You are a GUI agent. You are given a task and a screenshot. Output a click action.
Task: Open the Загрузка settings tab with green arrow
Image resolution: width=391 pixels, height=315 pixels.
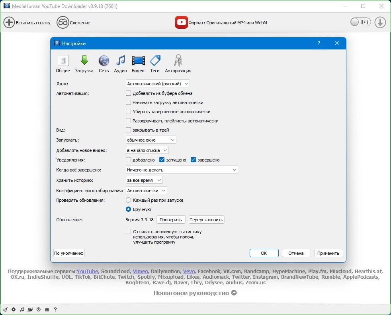pos(84,64)
